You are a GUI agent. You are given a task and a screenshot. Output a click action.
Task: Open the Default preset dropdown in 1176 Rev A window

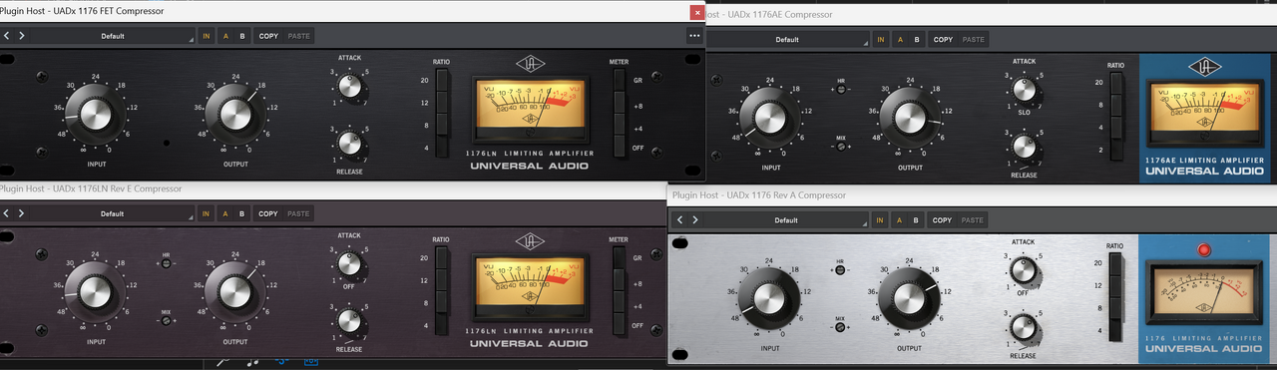(787, 219)
